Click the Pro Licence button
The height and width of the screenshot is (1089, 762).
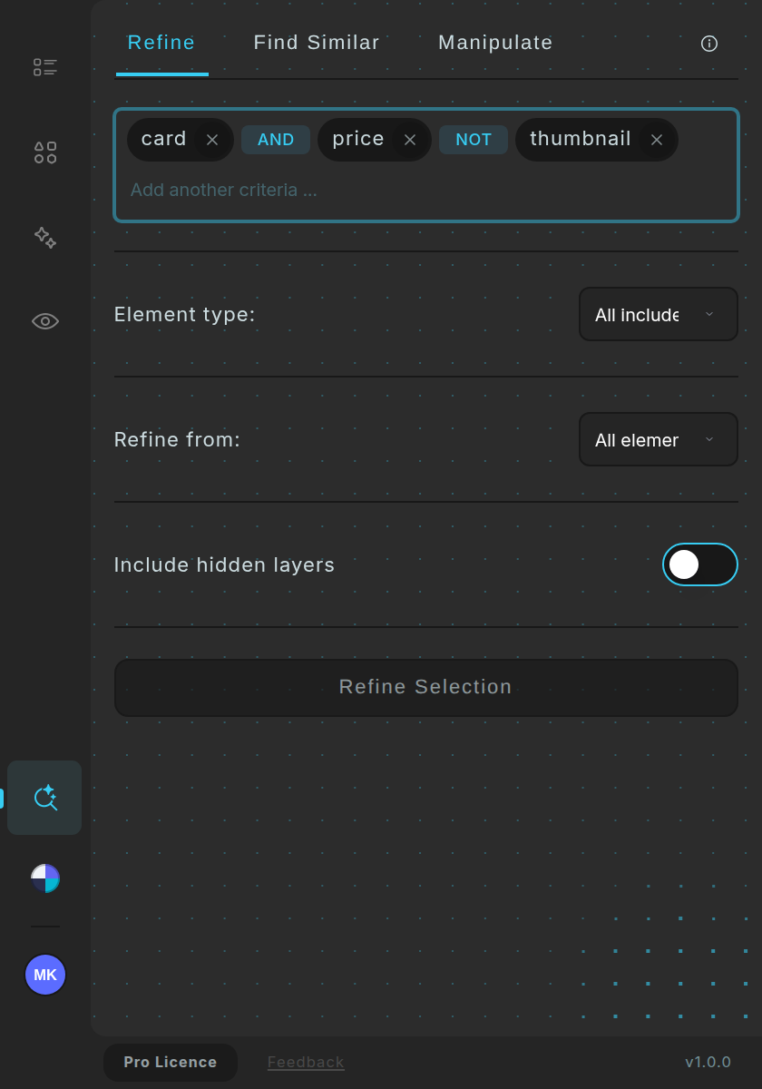(x=171, y=1062)
